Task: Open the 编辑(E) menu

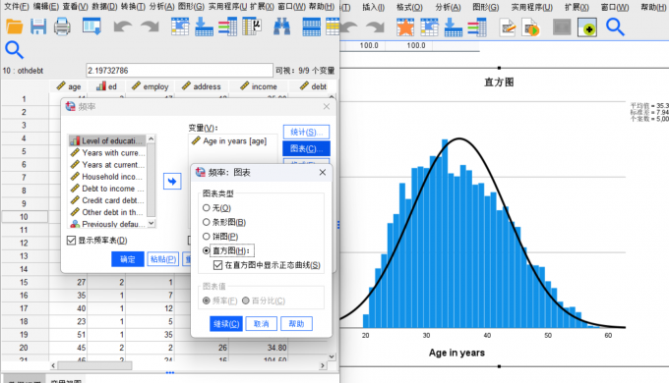Action: point(45,7)
